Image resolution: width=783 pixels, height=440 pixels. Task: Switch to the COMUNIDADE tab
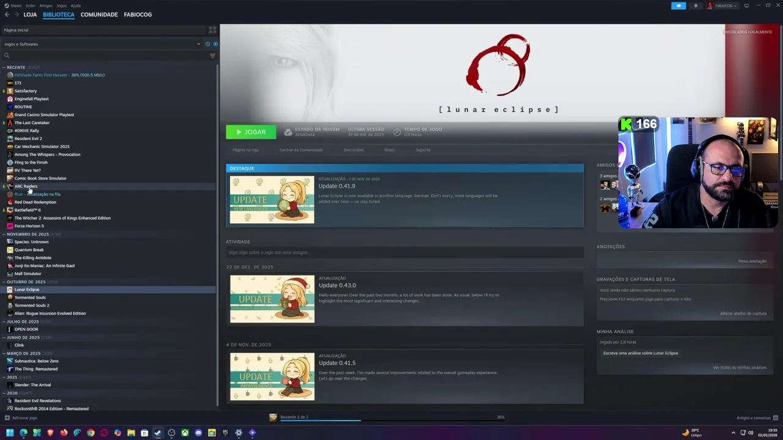(x=99, y=15)
